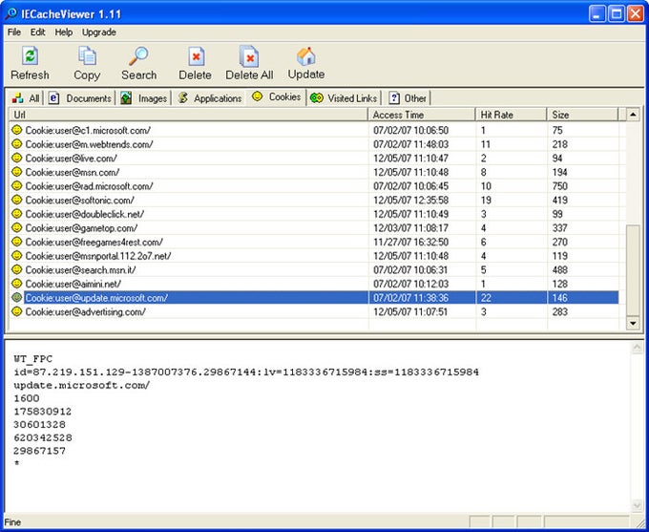Screen dimensions: 649x532
Task: Select row Cookie:user@aimini.net/
Action: point(314,284)
